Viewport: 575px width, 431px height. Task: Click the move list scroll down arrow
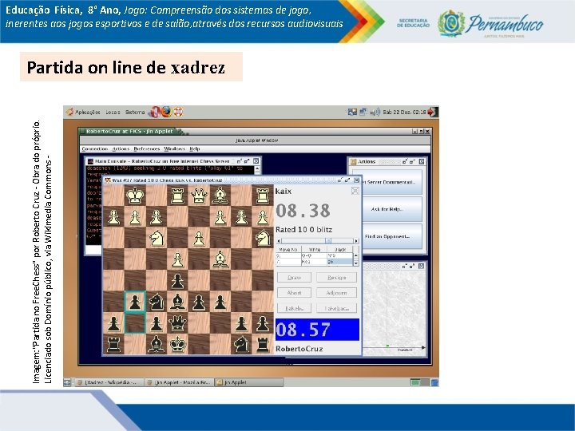(355, 263)
